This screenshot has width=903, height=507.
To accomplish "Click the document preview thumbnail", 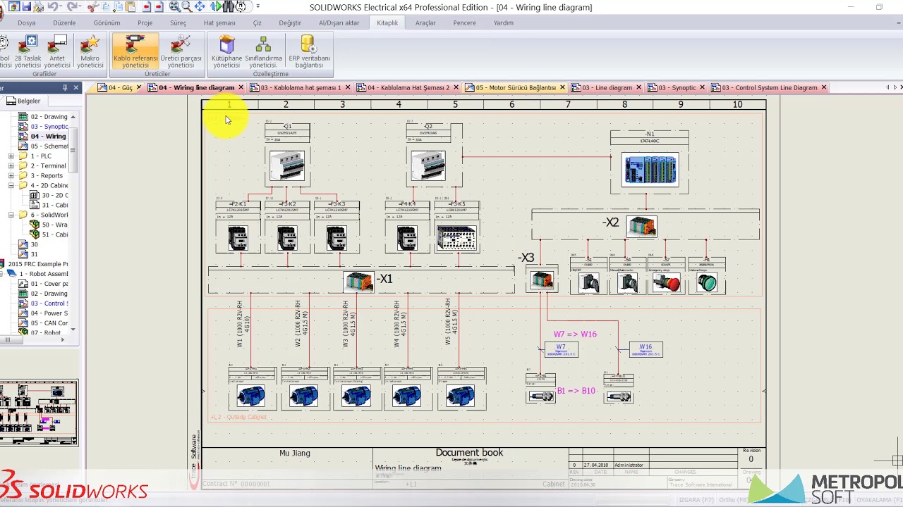I will [x=39, y=413].
